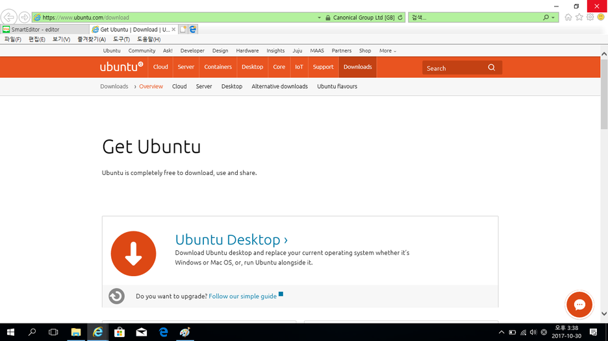Open the 즐겨찾기(A) menu
Screen dimensions: 608x341
[92, 39]
